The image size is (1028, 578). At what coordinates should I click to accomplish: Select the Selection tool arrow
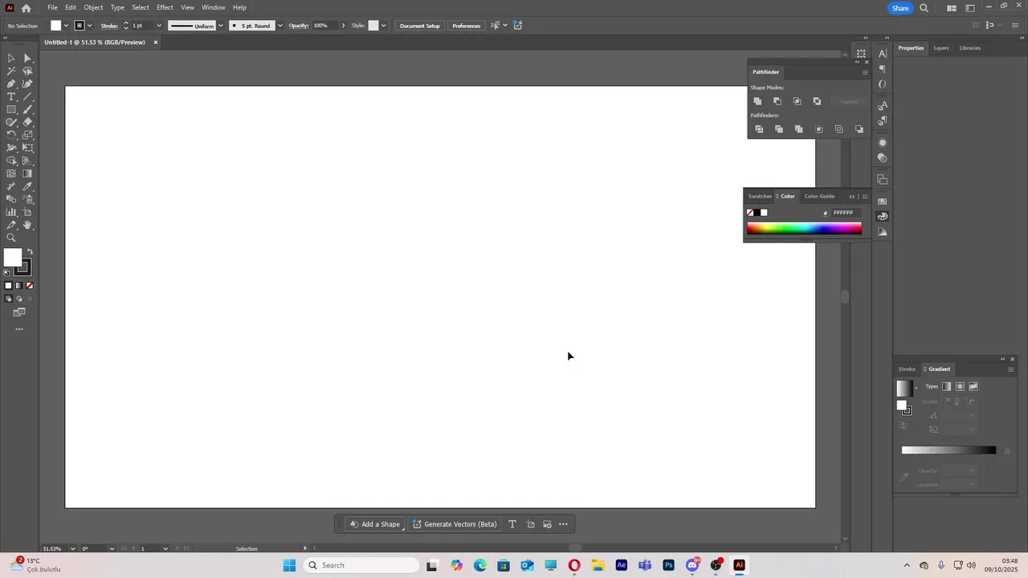[x=11, y=58]
